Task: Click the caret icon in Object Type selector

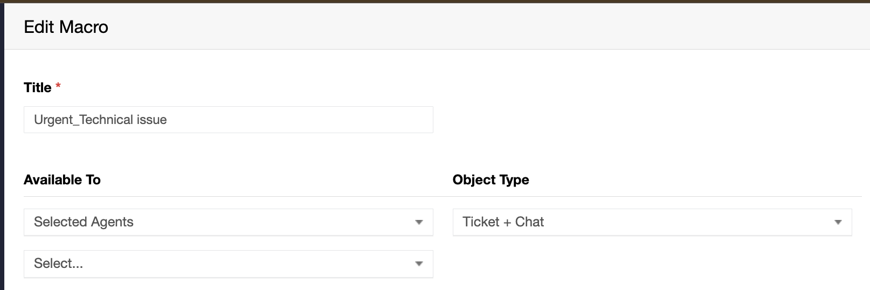Action: coord(838,222)
